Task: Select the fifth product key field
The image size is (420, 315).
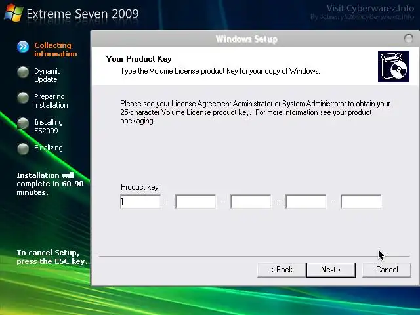Action: click(361, 201)
